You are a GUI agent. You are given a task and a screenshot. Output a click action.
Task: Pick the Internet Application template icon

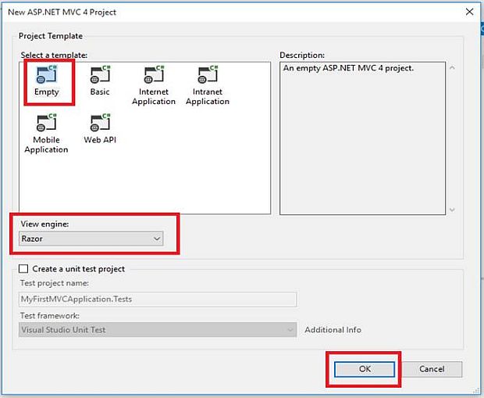pyautogui.click(x=154, y=74)
